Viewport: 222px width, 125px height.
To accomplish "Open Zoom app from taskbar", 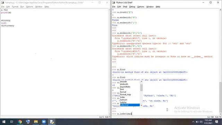I will click(44, 122).
